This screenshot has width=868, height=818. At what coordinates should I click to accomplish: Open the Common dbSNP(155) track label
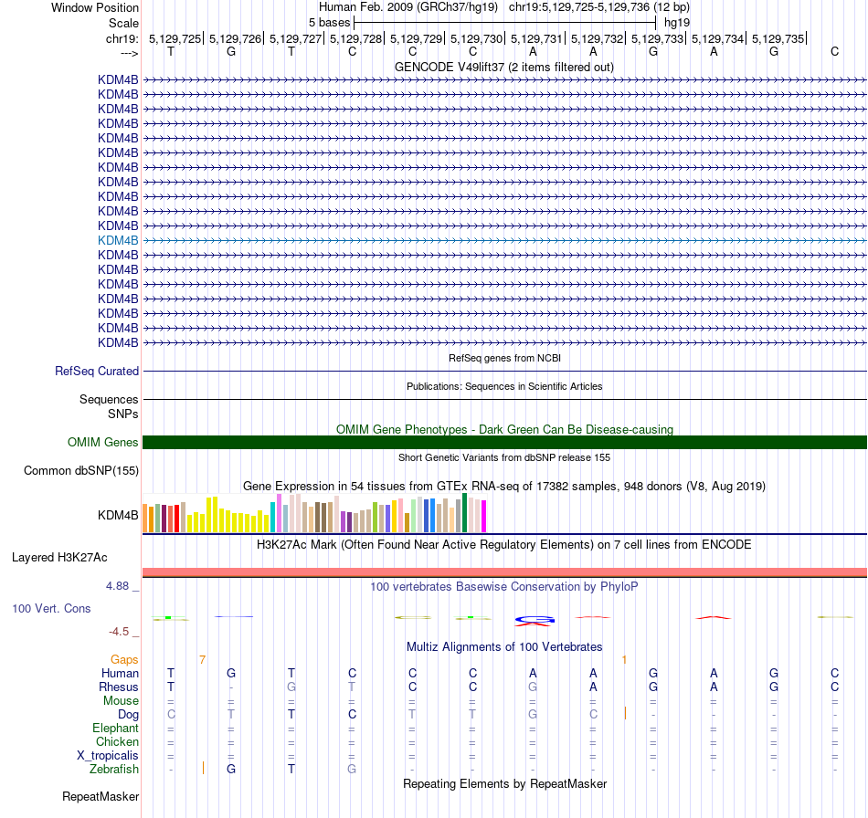click(81, 471)
